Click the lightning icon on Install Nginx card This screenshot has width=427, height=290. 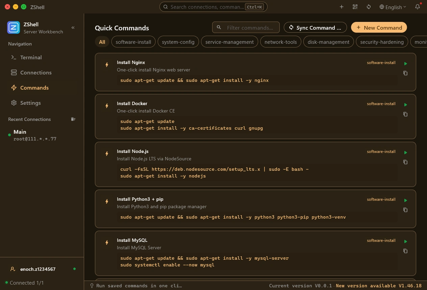point(107,65)
